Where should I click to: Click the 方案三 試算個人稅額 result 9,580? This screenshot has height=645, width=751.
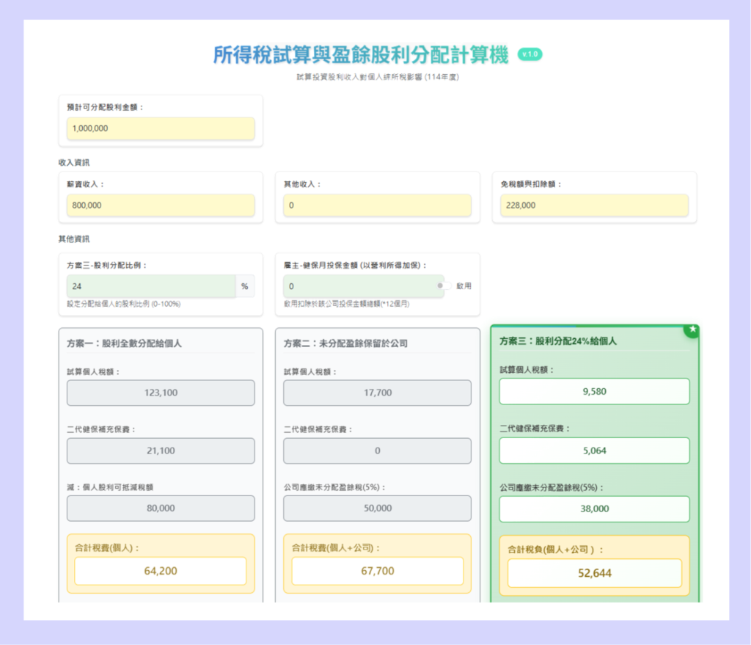594,392
